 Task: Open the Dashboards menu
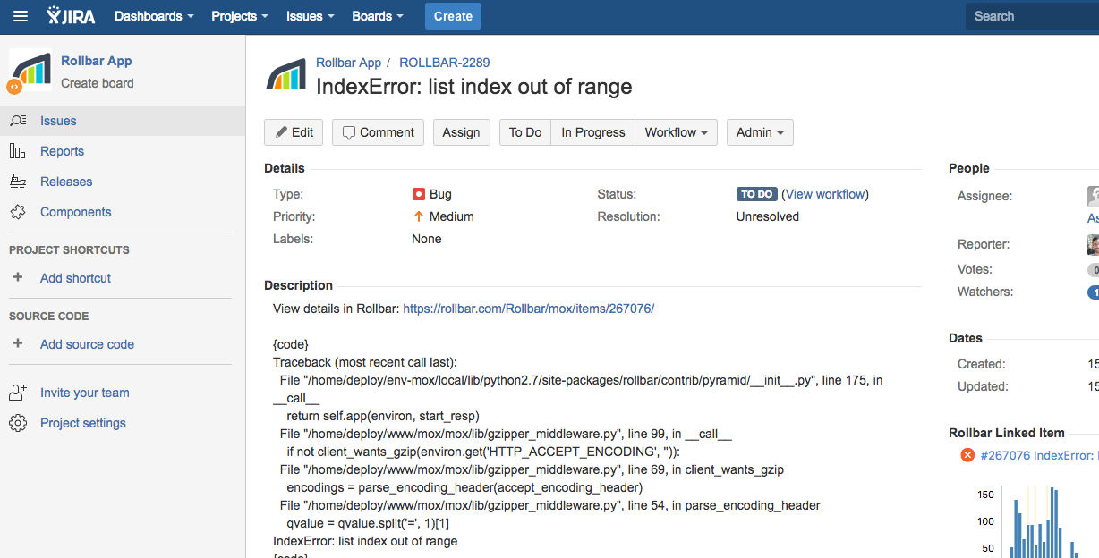[155, 16]
